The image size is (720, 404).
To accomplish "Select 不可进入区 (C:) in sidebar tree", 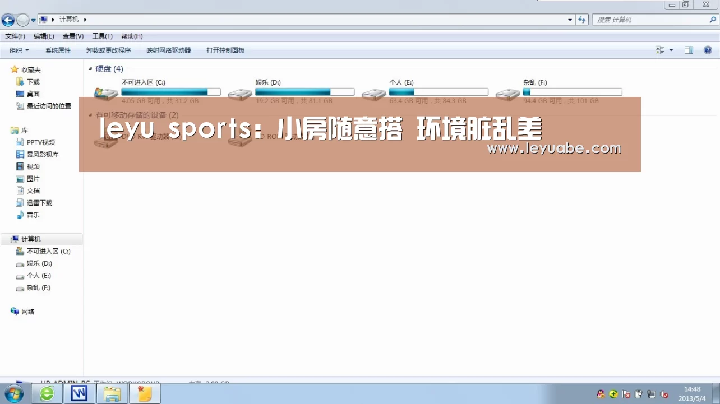I will (x=48, y=252).
